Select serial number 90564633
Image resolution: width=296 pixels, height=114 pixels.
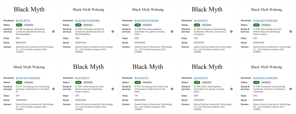click(140, 43)
